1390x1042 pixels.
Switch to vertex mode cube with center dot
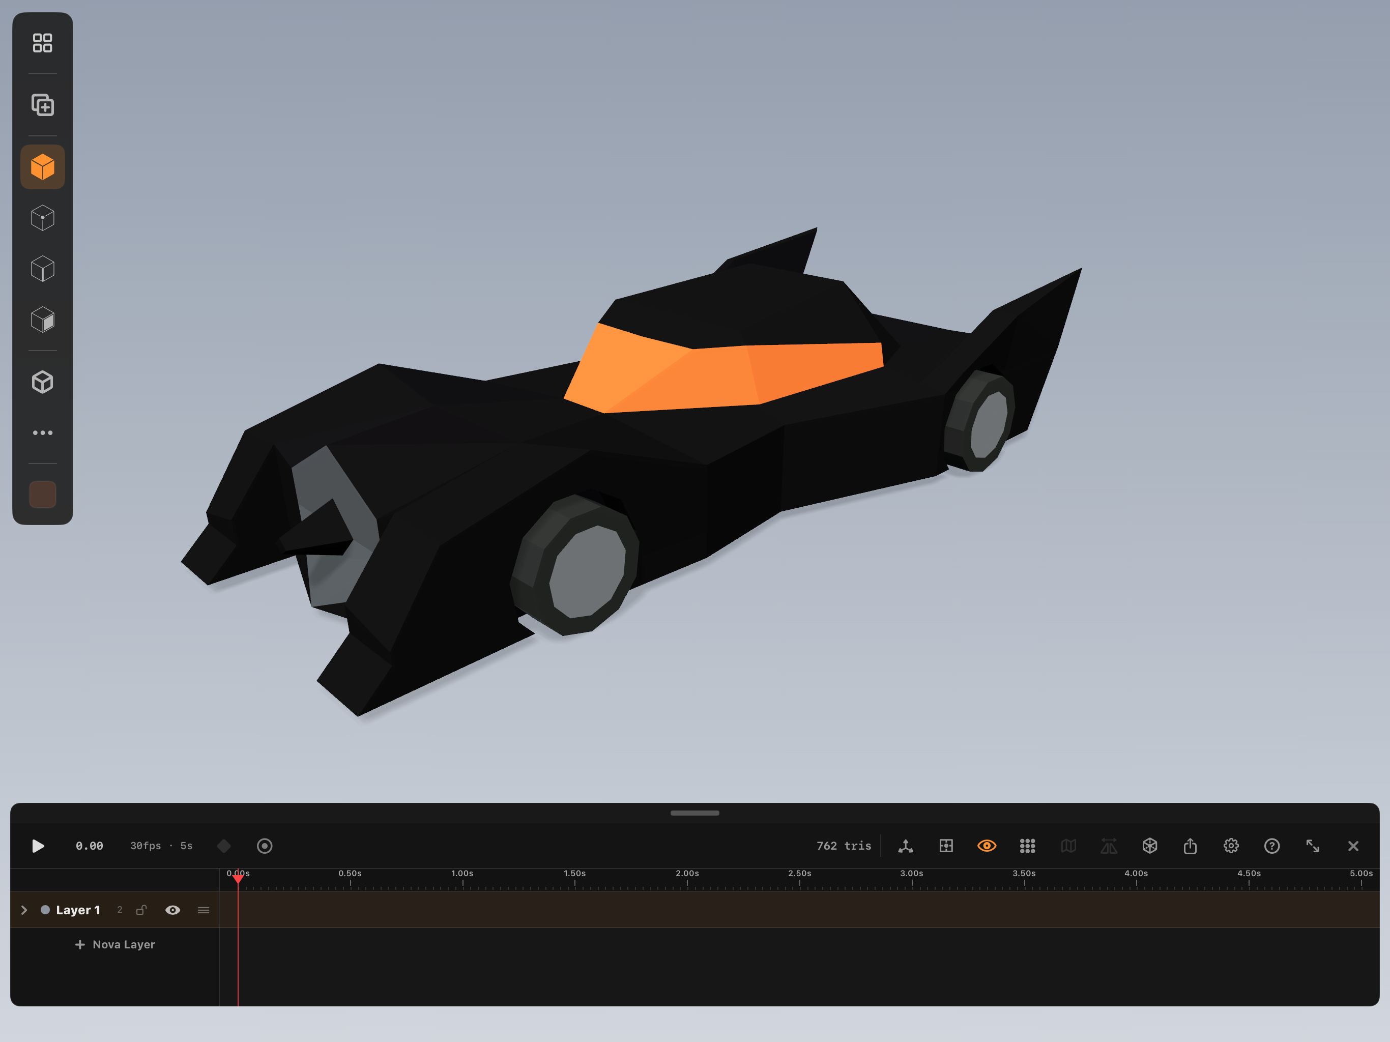point(43,217)
